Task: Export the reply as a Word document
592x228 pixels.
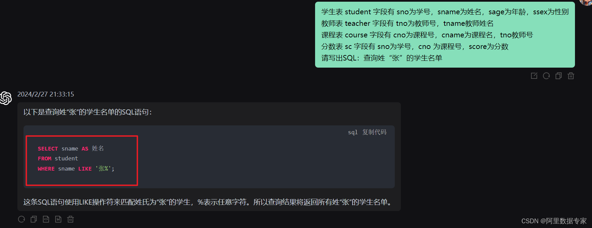Action: click(x=58, y=219)
